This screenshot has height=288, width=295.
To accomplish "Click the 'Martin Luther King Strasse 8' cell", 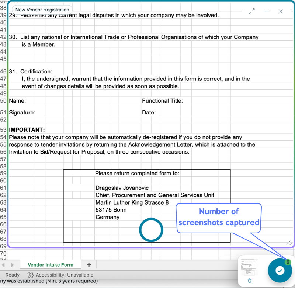I will [132, 202].
